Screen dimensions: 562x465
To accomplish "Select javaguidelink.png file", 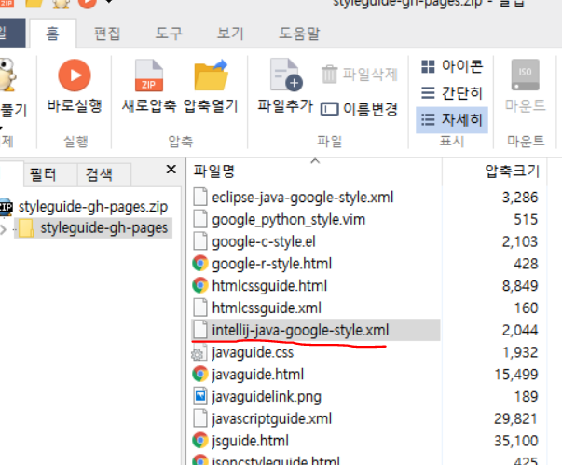I will [267, 397].
